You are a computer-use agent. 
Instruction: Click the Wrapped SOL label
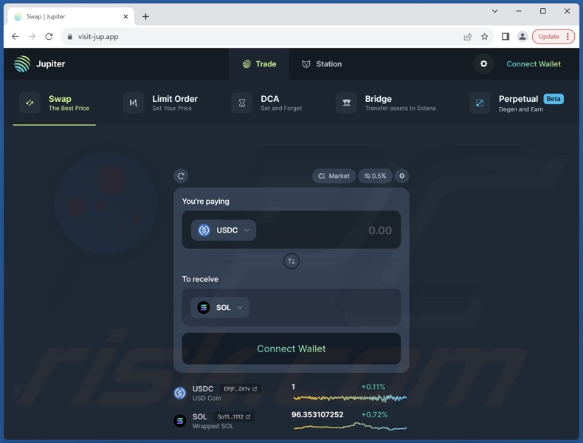pos(213,426)
